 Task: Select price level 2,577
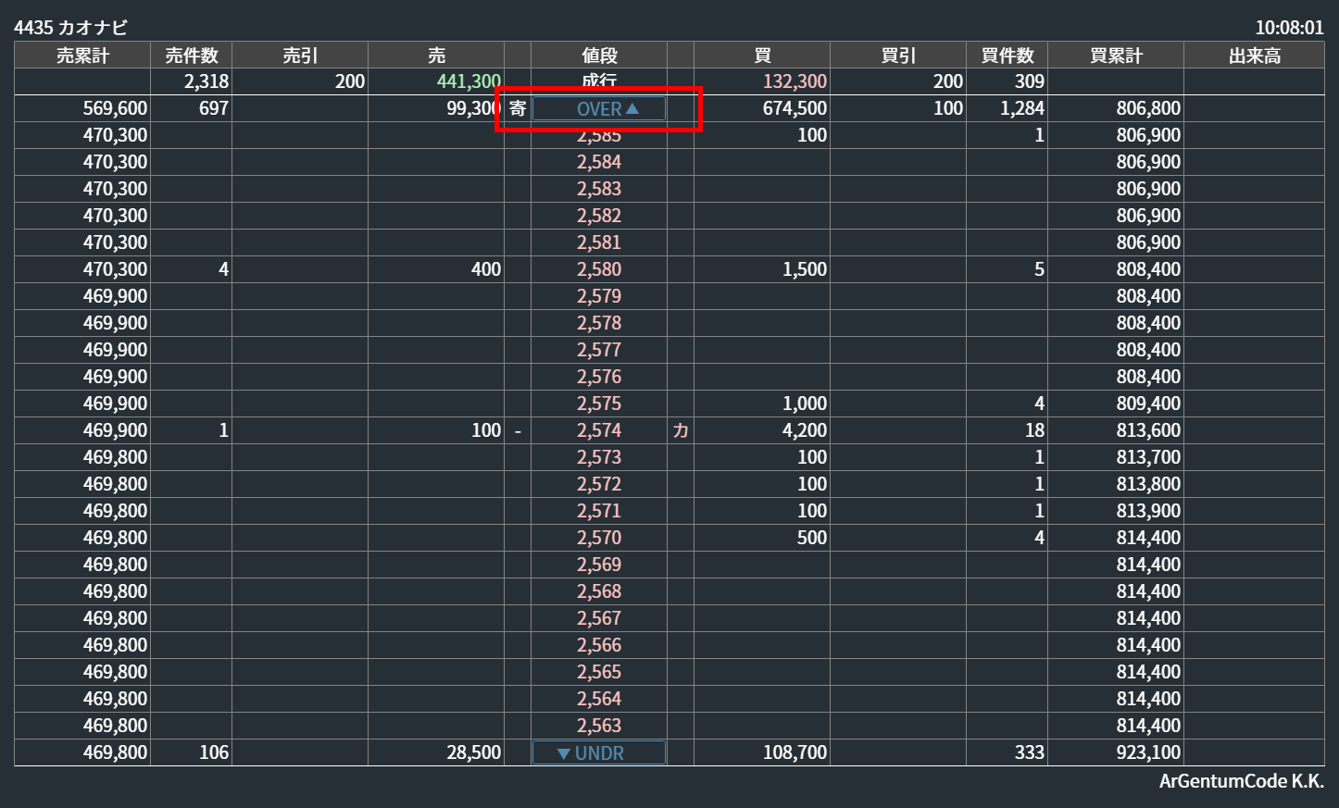click(x=599, y=350)
